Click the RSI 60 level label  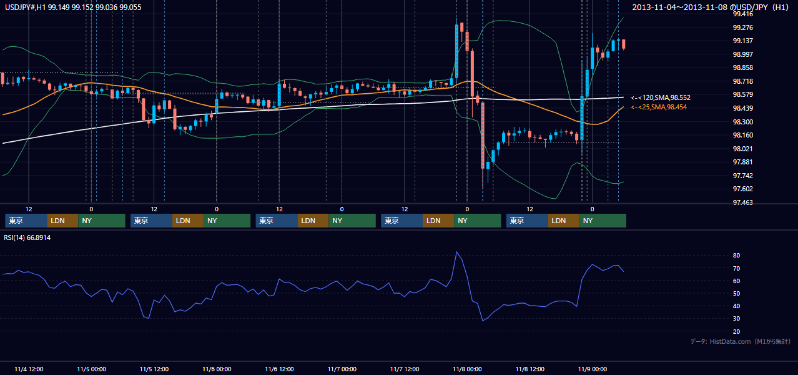click(736, 281)
